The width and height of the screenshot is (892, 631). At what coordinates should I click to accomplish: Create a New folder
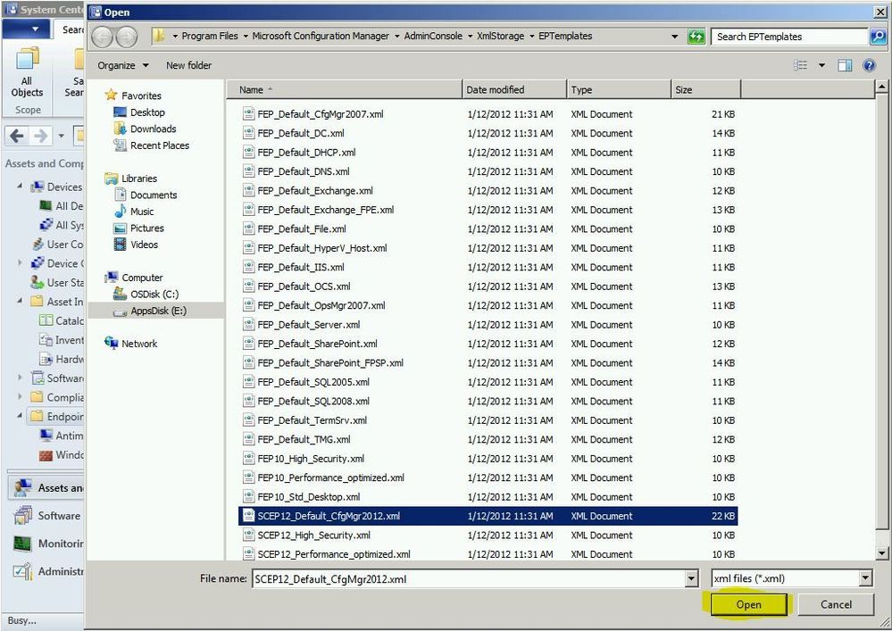click(x=188, y=65)
